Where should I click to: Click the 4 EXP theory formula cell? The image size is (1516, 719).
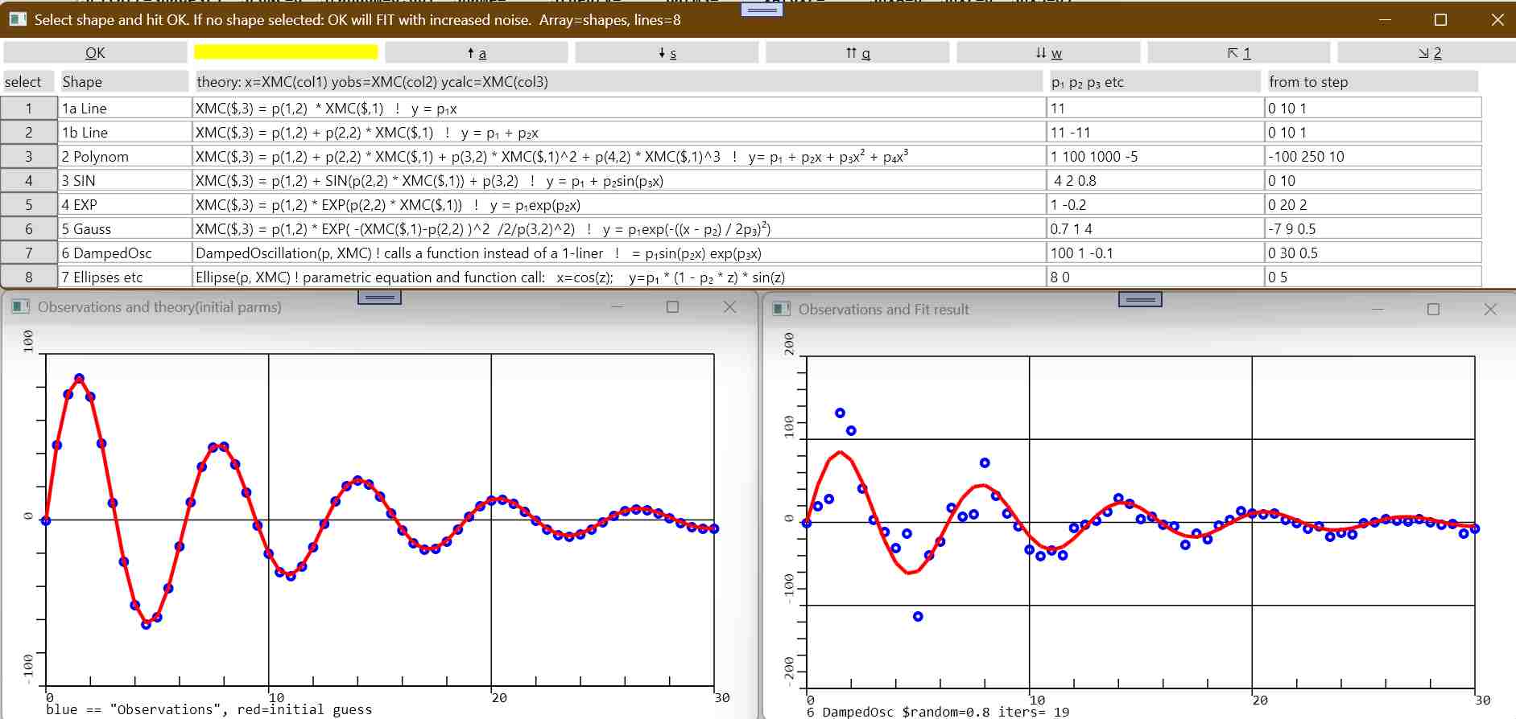click(x=618, y=205)
